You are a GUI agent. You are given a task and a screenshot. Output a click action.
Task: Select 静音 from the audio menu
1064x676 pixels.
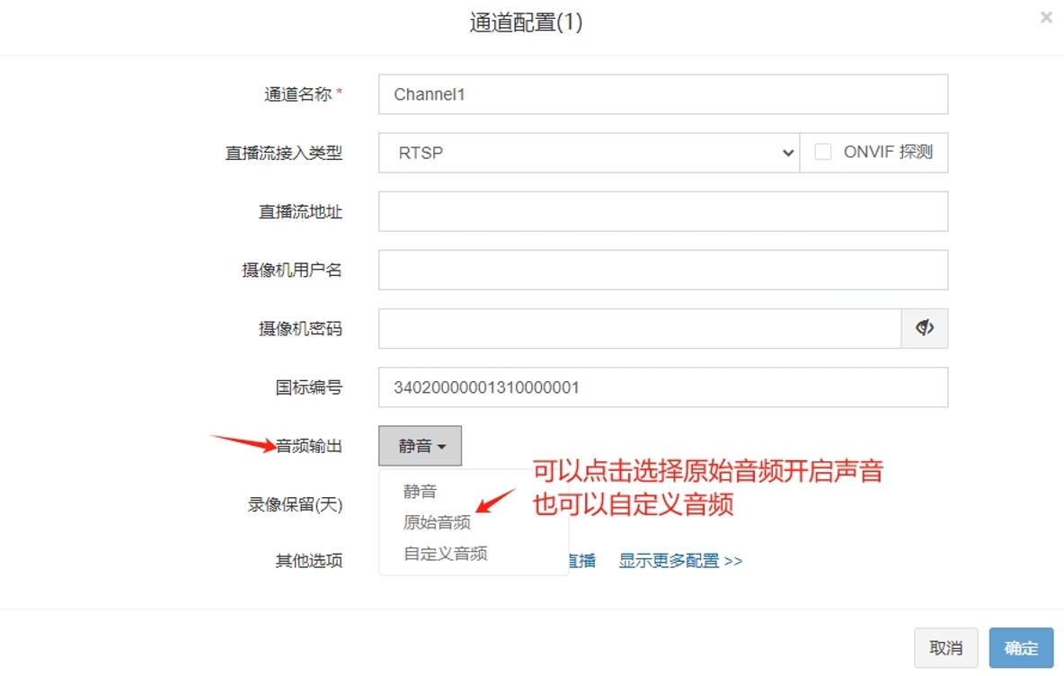click(x=420, y=491)
